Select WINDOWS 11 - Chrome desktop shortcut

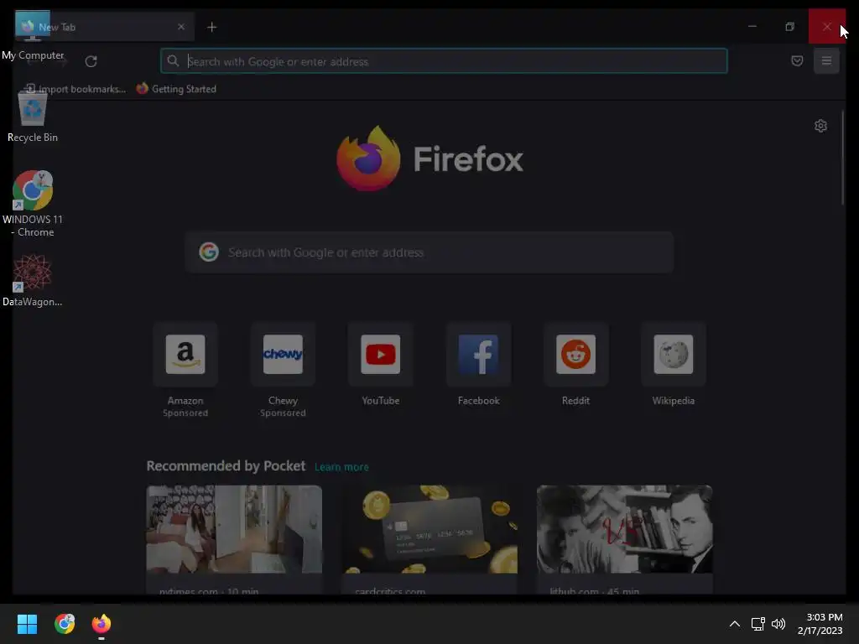click(33, 204)
